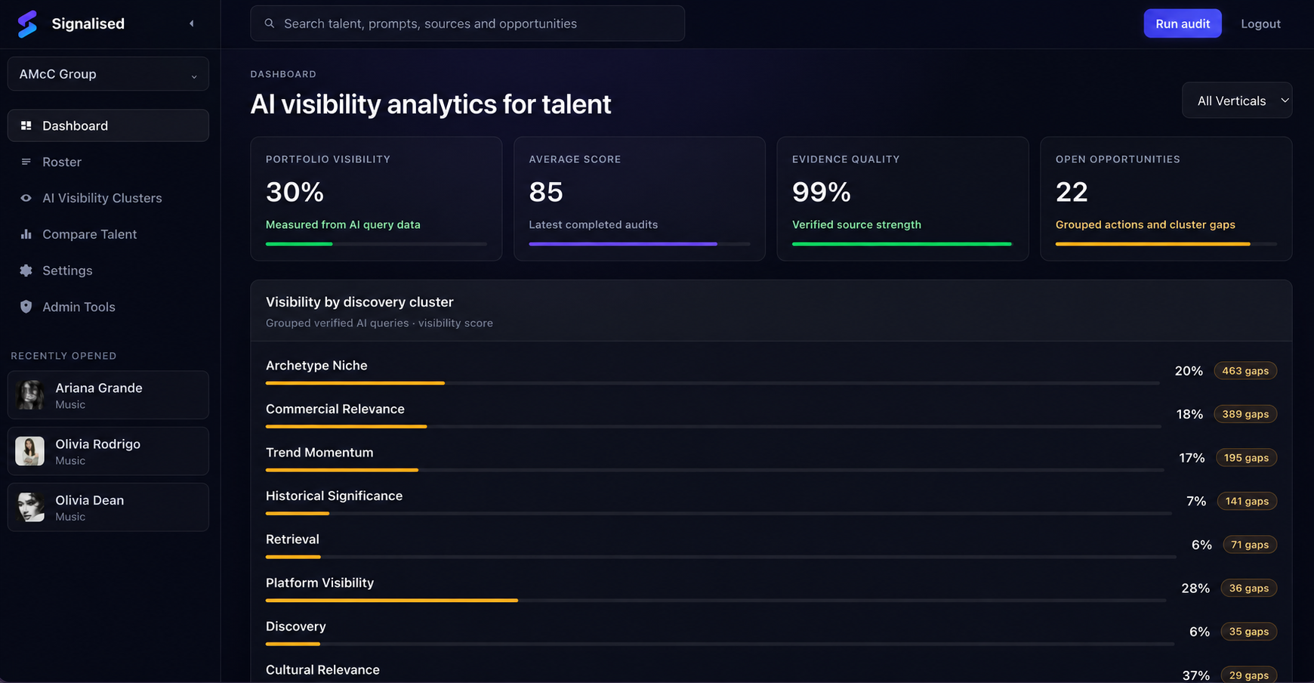
Task: Open the Roster page
Action: pos(108,162)
